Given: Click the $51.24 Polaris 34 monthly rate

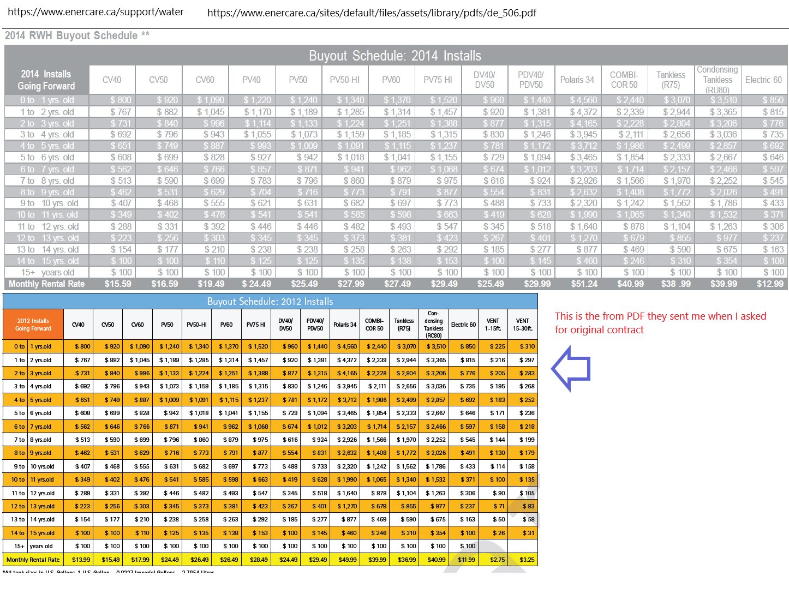Looking at the screenshot, I should point(584,284).
